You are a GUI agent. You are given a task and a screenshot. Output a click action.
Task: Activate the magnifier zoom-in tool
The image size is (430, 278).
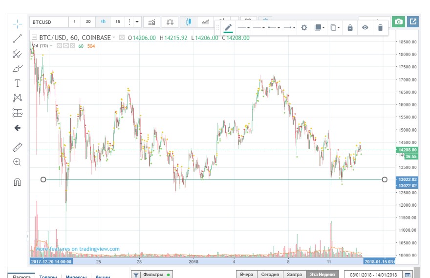pyautogui.click(x=18, y=162)
